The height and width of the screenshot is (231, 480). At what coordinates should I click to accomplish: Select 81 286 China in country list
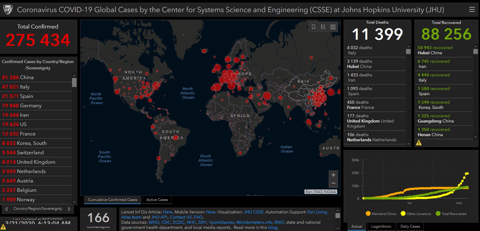tap(36, 77)
